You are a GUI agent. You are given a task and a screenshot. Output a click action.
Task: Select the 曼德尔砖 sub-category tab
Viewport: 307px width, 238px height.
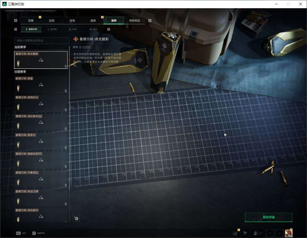click(x=31, y=29)
